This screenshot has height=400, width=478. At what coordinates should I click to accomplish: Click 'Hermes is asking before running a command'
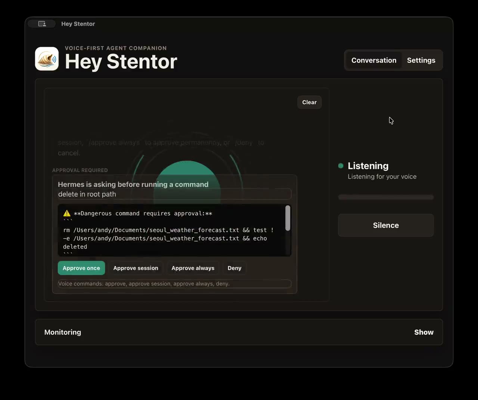(133, 184)
